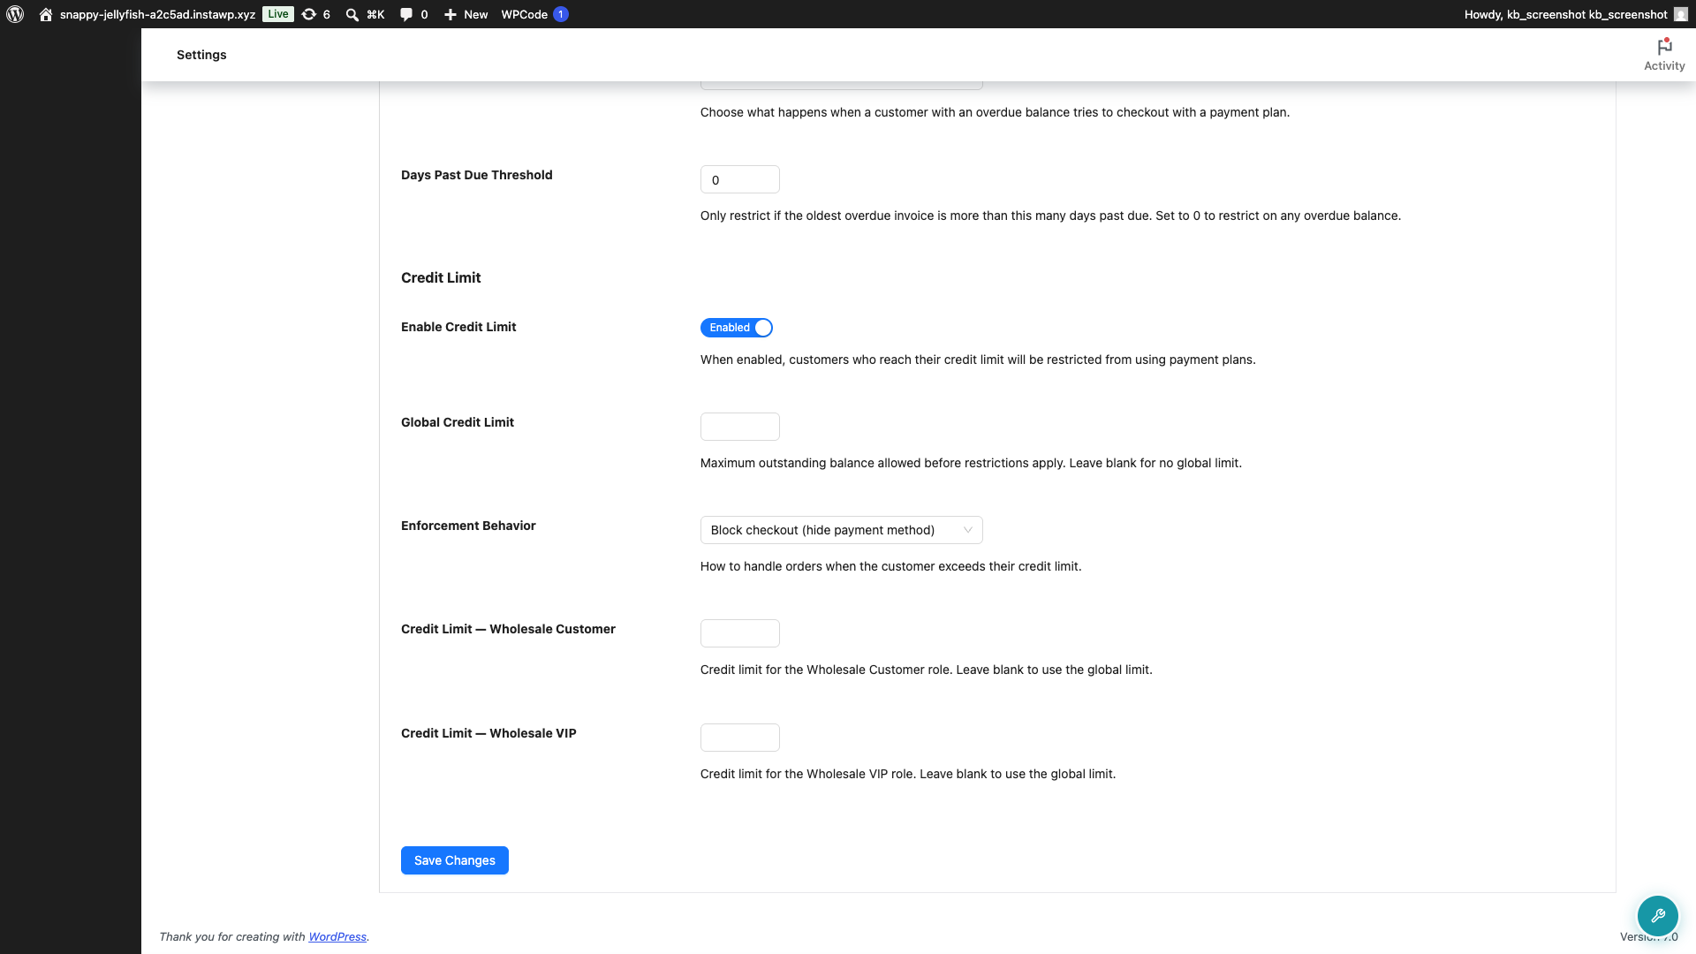Open comments bubble icon showing 0
Screen dimensions: 1696x954
pyautogui.click(x=405, y=14)
